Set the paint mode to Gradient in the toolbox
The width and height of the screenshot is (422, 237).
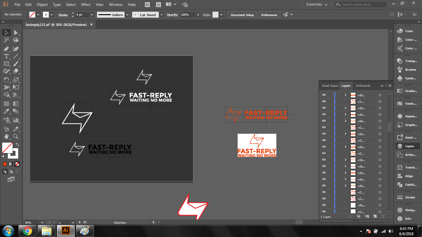point(11,164)
